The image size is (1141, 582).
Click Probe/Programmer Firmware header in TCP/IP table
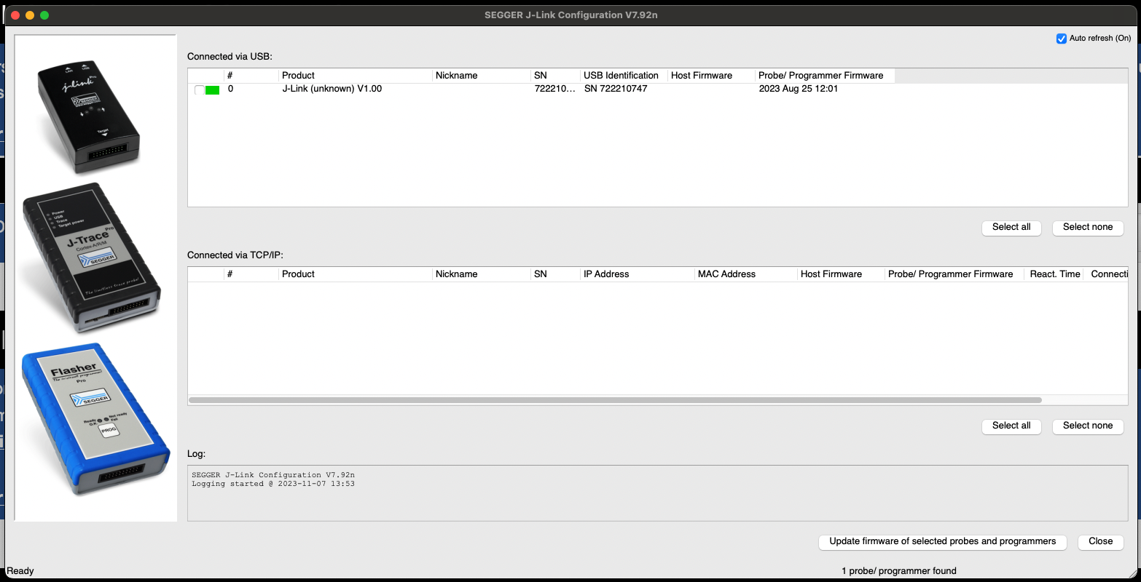click(x=955, y=274)
